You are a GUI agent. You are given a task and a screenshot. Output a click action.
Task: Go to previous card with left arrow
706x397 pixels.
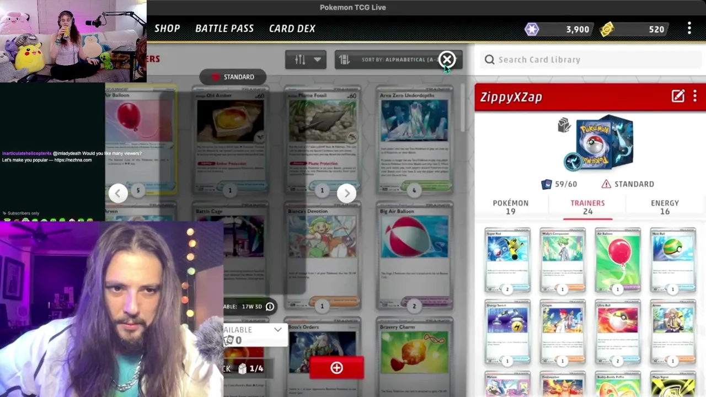coord(118,192)
